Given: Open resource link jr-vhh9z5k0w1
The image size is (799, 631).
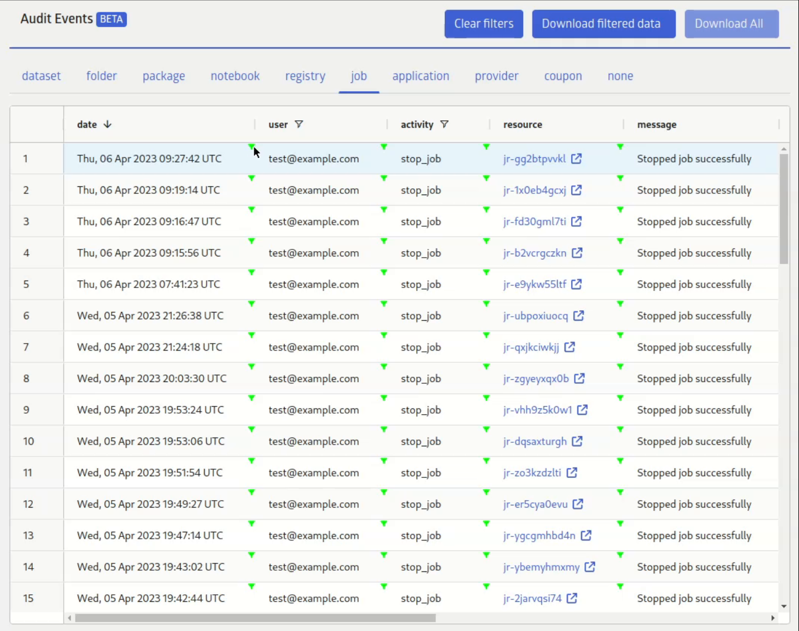Looking at the screenshot, I should [538, 410].
